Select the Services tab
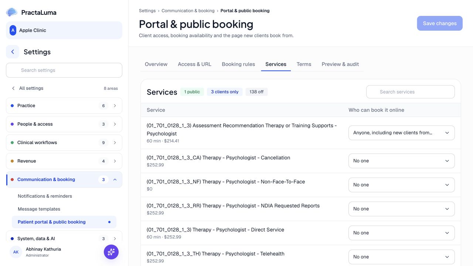 (x=276, y=64)
